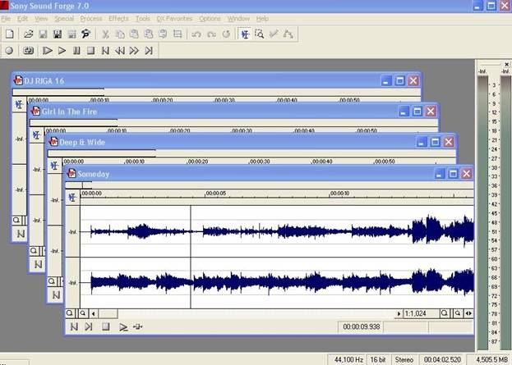Click the Trim/Crop icon in toolbar
Image resolution: width=512 pixels, height=365 pixels.
(x=178, y=34)
